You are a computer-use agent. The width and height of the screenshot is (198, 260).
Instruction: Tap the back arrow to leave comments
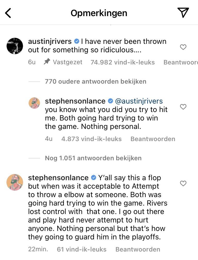[x=8, y=13]
